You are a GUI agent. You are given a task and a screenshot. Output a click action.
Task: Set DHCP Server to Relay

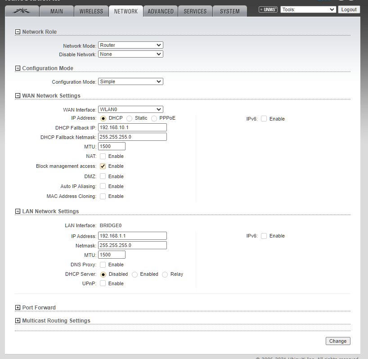pyautogui.click(x=165, y=274)
